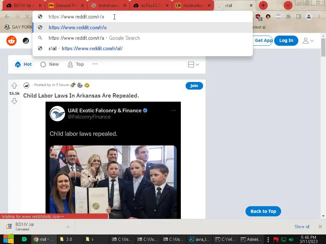Click the Log In button
326x244 pixels.
pos(286,40)
